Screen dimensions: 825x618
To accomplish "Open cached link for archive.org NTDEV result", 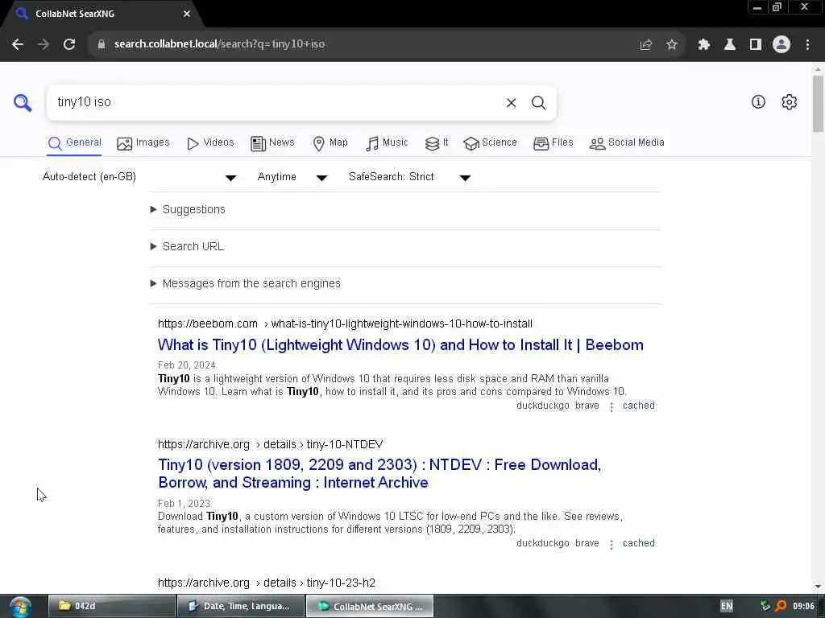I will tap(639, 543).
